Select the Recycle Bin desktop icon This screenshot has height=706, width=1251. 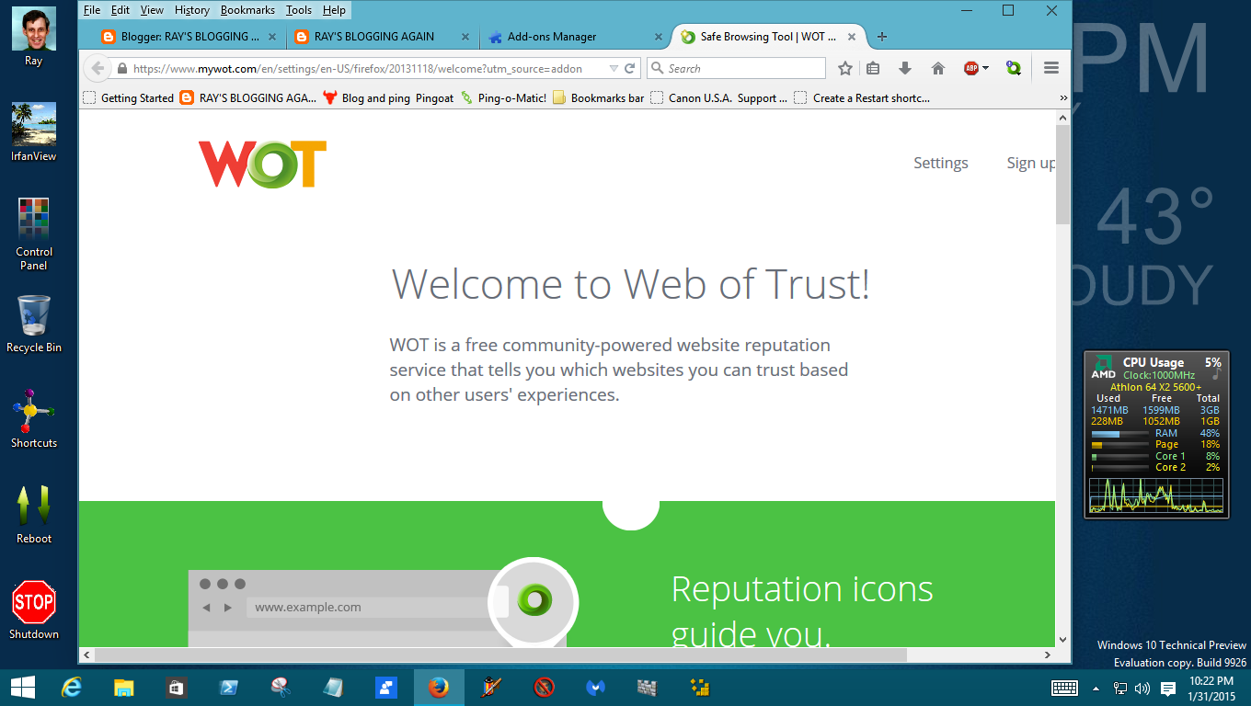[x=34, y=324]
